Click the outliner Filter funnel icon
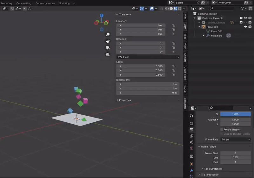Screen dimensions: 254x178 pyautogui.click(x=242, y=8)
